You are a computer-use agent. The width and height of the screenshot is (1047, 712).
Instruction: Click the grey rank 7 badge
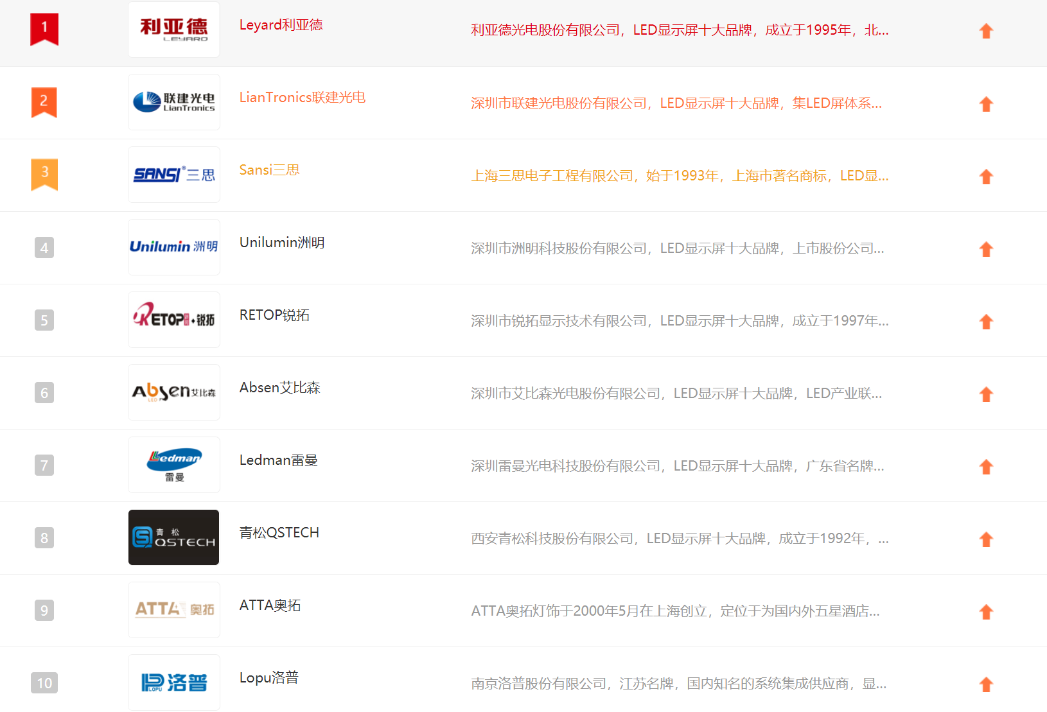[x=44, y=465]
